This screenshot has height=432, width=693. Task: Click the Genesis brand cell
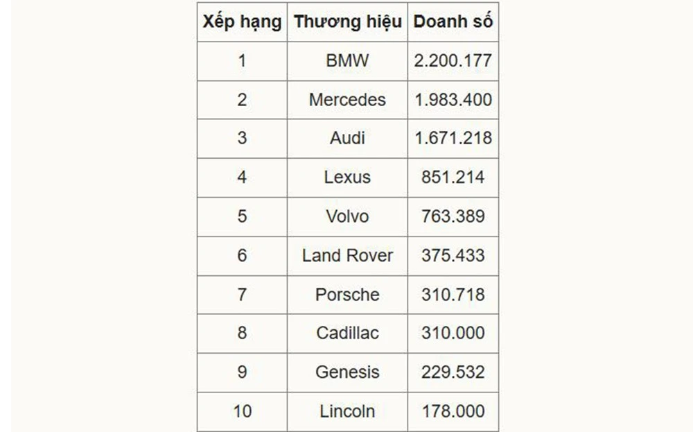(347, 372)
